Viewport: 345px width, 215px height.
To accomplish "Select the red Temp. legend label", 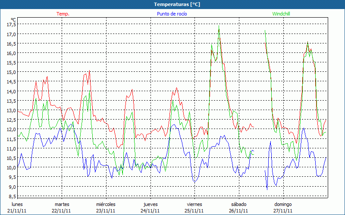I will 63,14.
